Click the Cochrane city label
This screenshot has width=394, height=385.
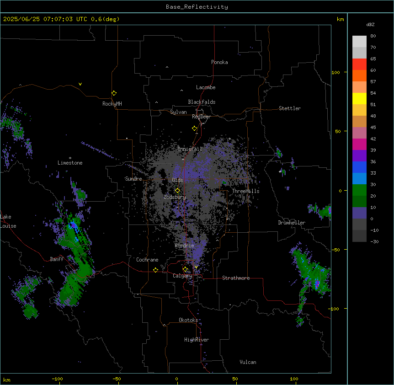tap(147, 260)
